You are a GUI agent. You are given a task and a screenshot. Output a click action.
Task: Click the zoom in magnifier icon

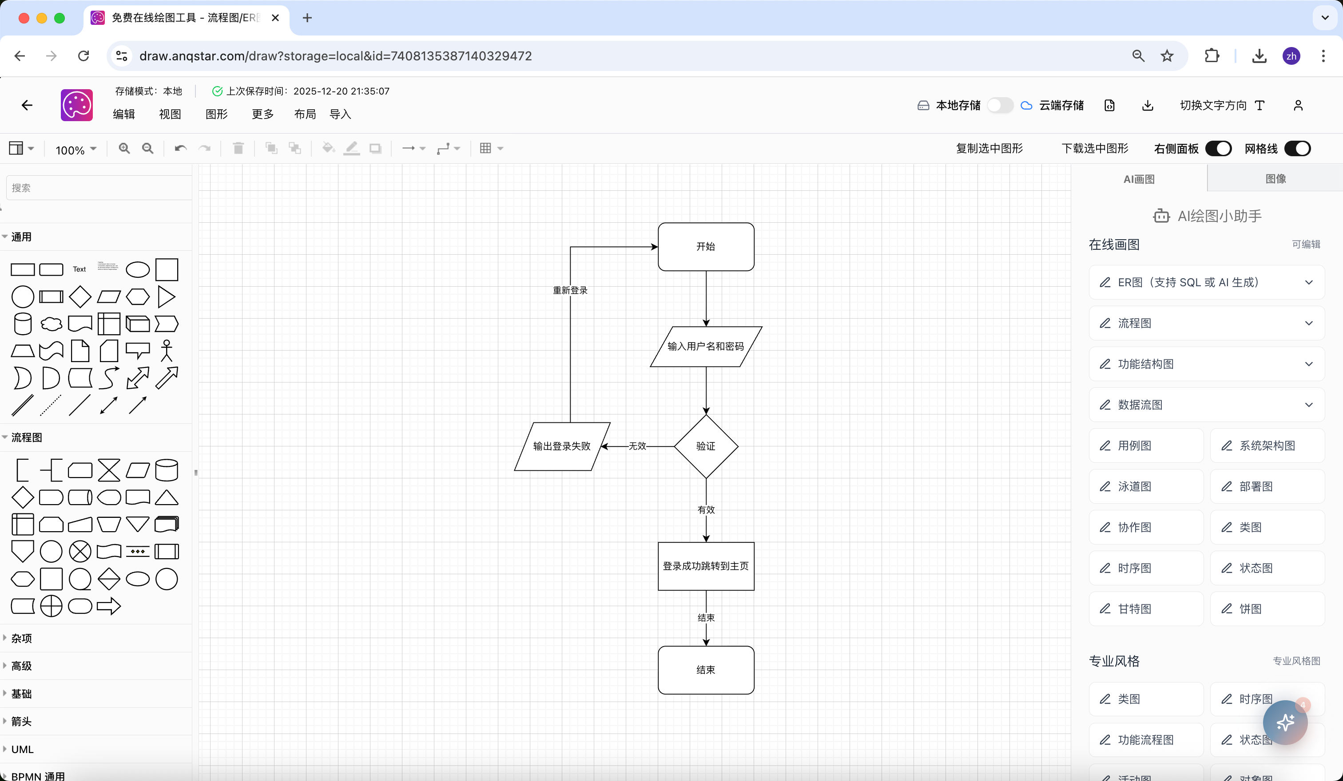coord(124,149)
